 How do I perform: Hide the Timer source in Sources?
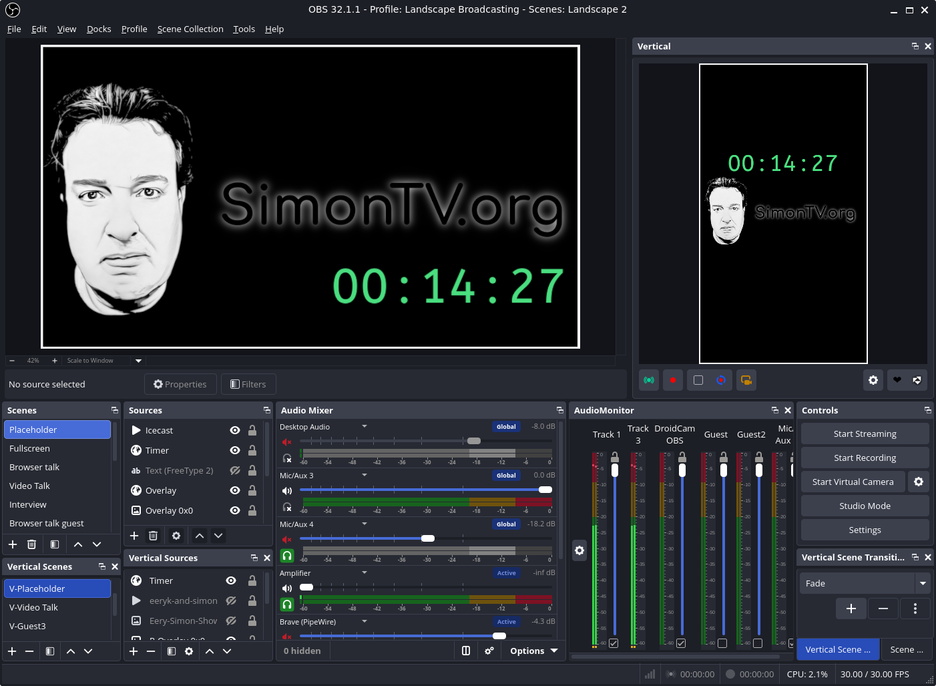[235, 451]
